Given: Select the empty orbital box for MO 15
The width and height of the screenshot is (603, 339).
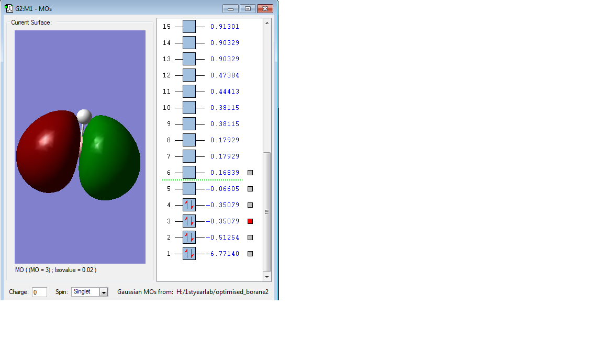Looking at the screenshot, I should pos(189,27).
